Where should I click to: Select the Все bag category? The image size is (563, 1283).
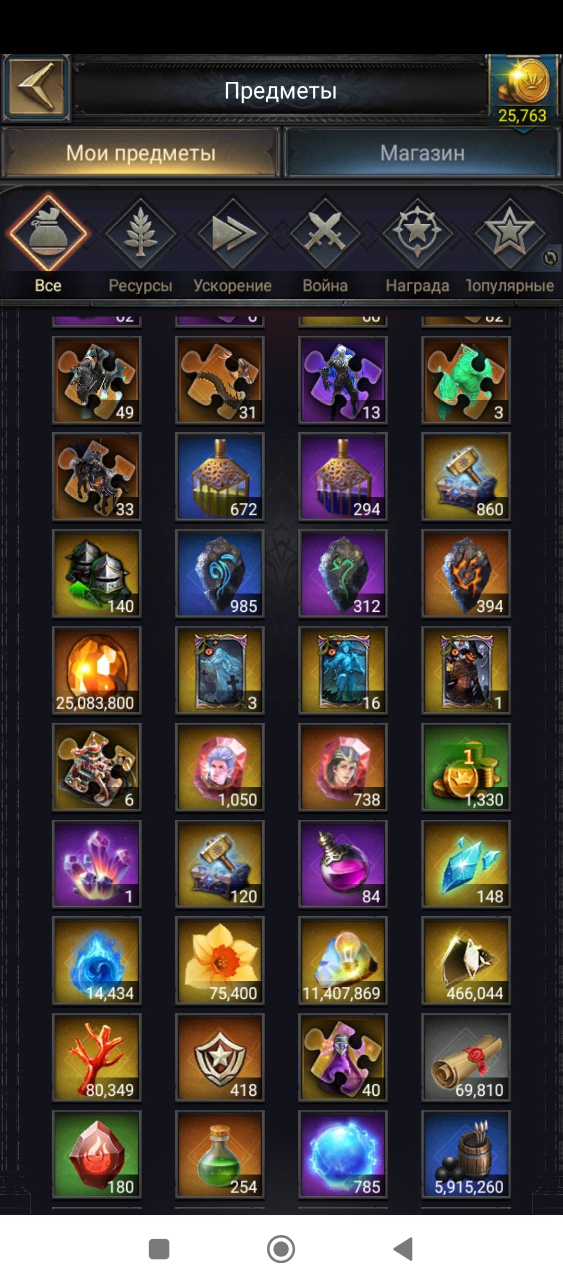tap(48, 232)
